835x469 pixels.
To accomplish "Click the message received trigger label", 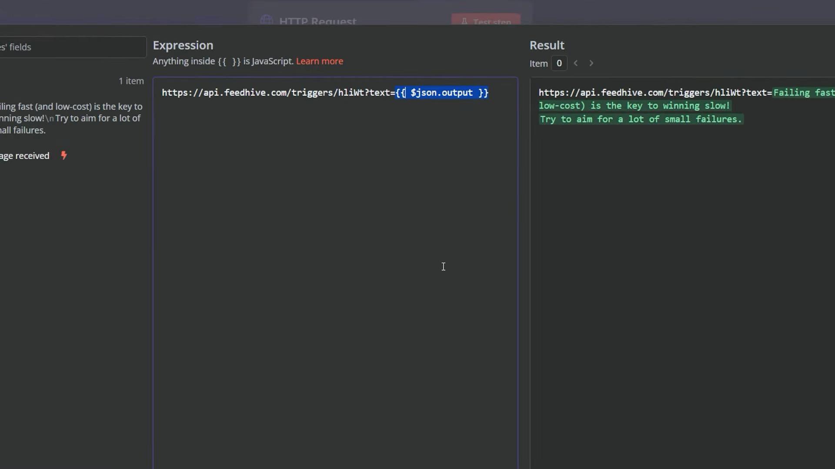I will [25, 156].
